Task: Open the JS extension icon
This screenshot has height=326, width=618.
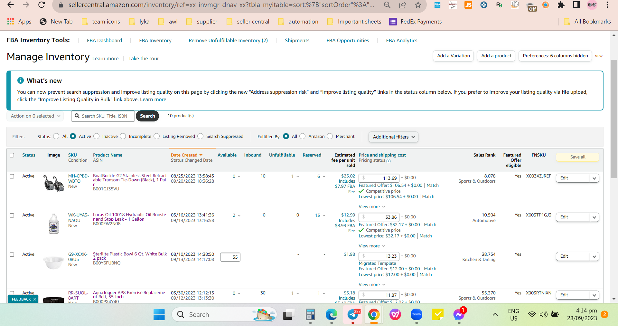Action: 468,5
